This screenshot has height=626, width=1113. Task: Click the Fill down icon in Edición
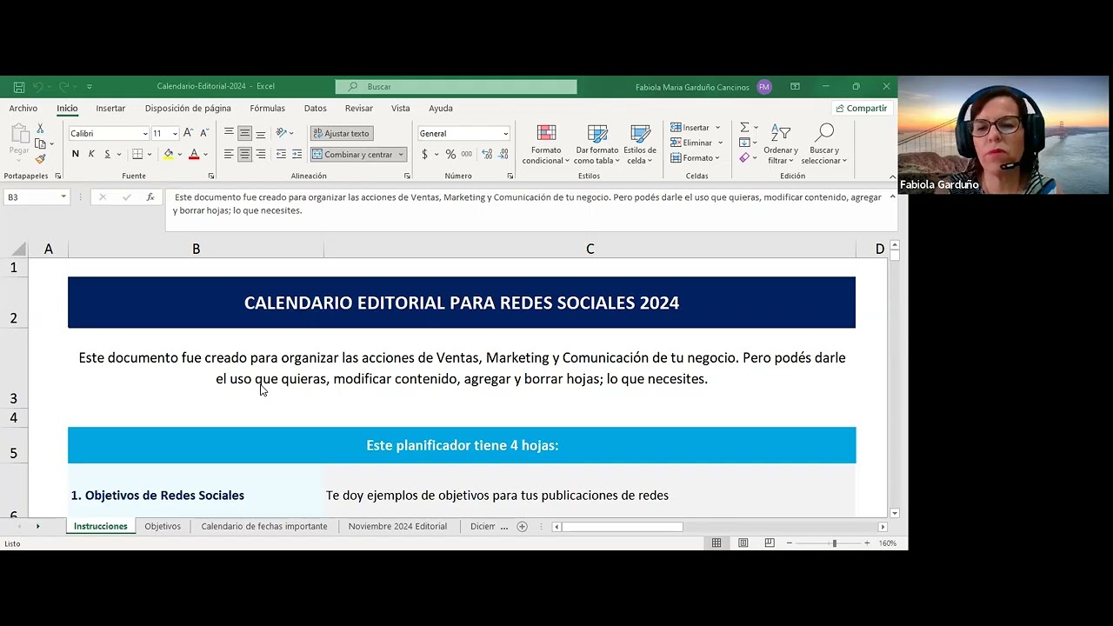click(x=744, y=143)
